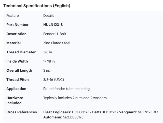Click the Cross References row label
The image size is (163, 123).
pos(21,112)
